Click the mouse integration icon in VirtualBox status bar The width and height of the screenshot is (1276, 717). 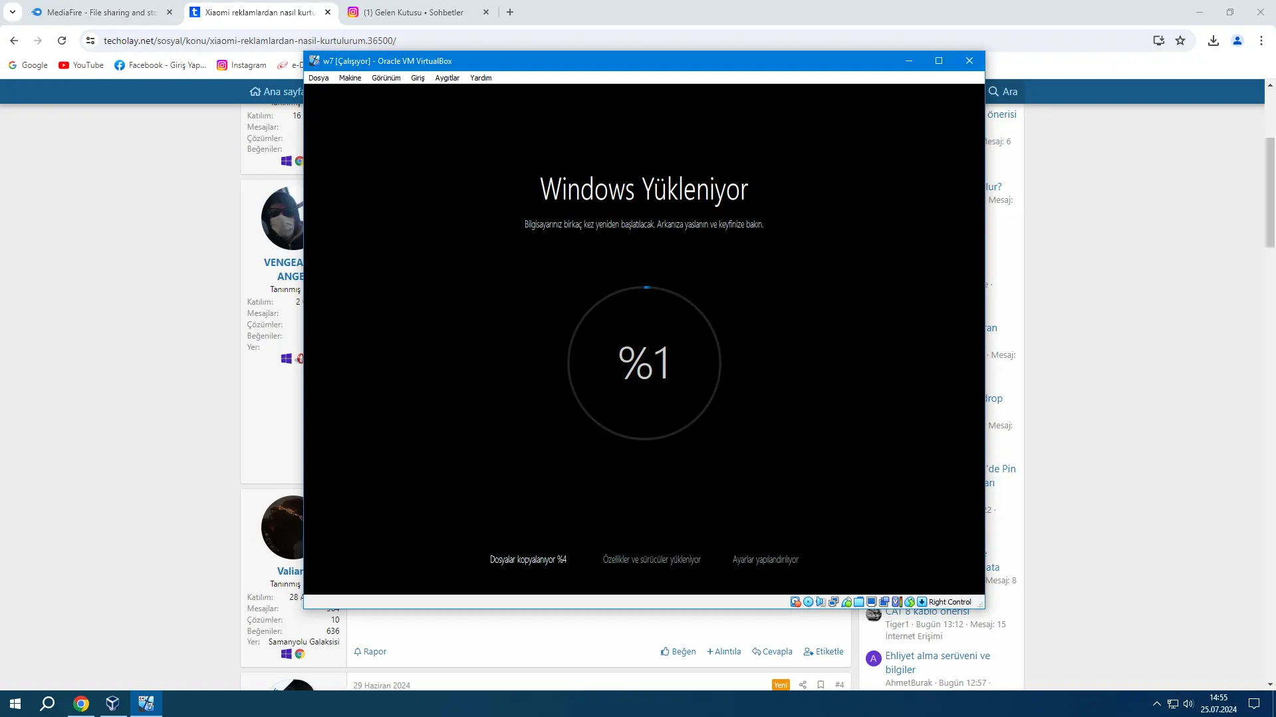[909, 602]
